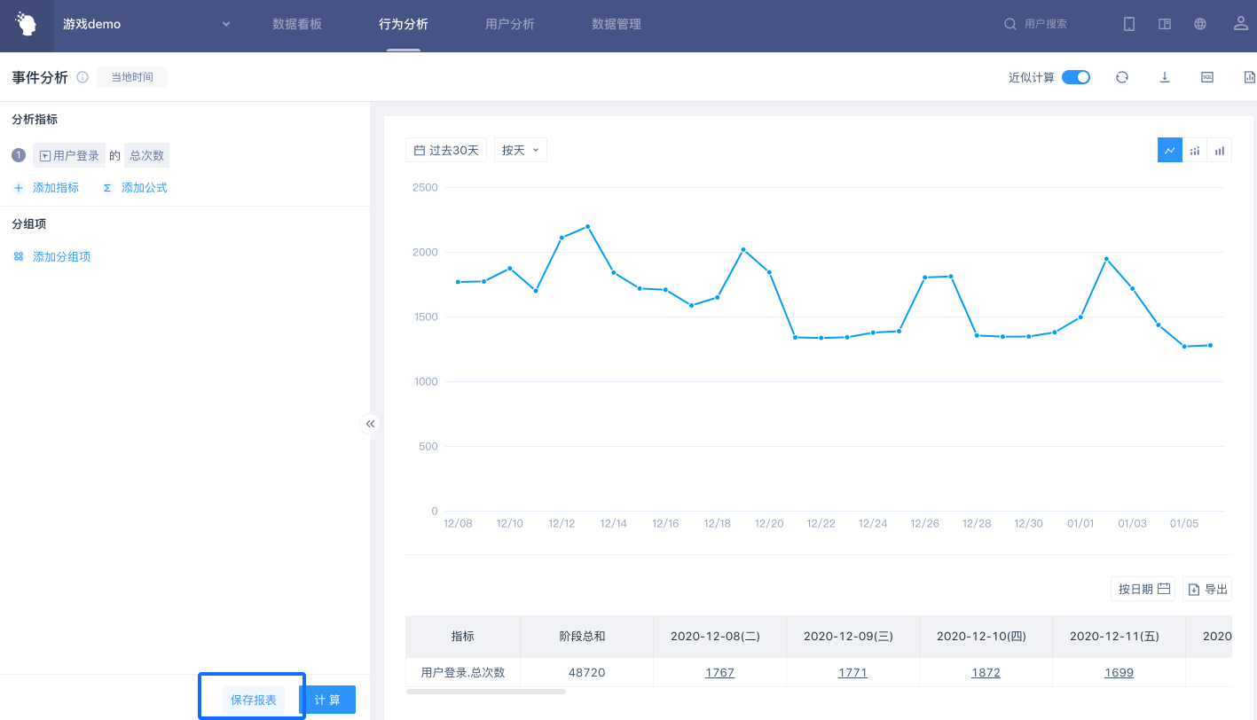Click the table's horizontal scrollbar

click(x=486, y=691)
